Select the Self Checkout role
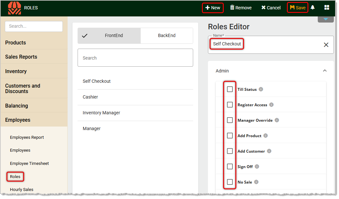The height and width of the screenshot is (199, 339). (135, 81)
